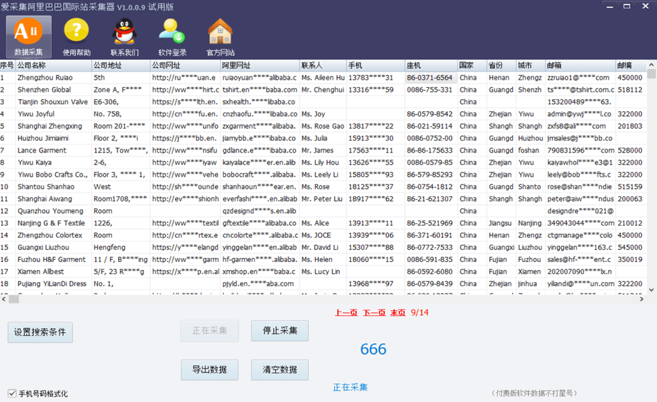Select the Shanghai Aiwang row

coord(323,199)
